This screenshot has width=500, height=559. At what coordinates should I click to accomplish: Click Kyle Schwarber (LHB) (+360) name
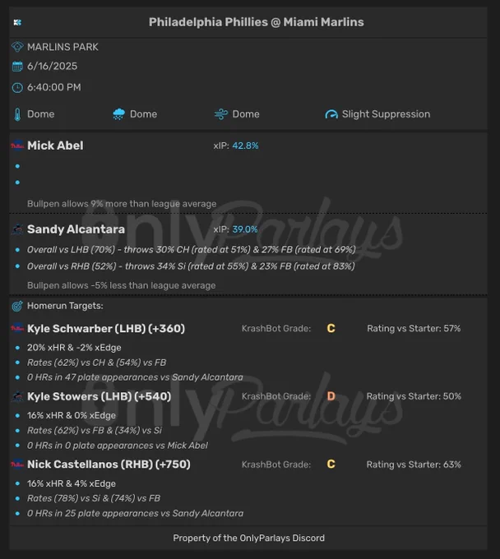point(106,328)
